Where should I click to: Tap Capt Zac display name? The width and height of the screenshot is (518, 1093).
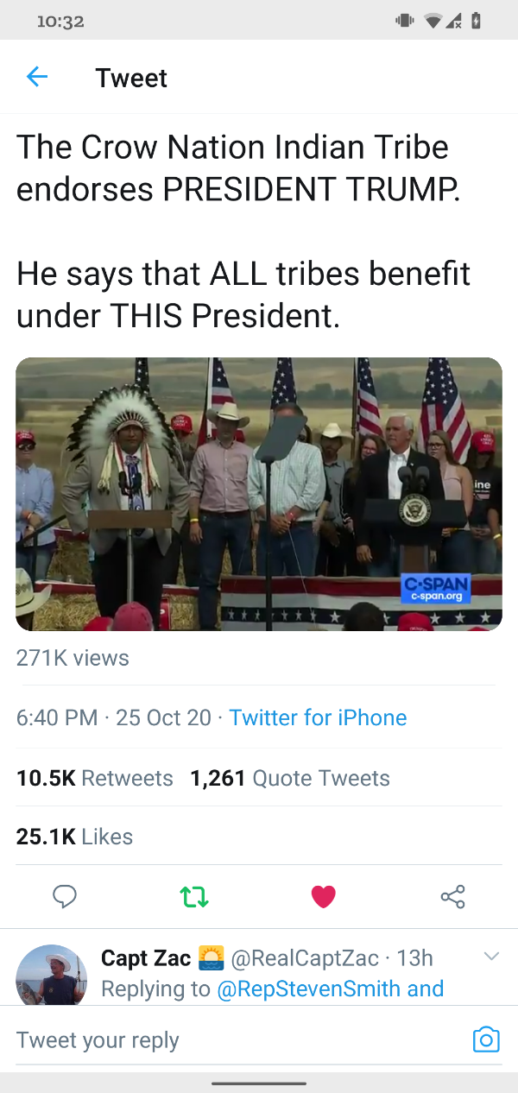point(146,958)
